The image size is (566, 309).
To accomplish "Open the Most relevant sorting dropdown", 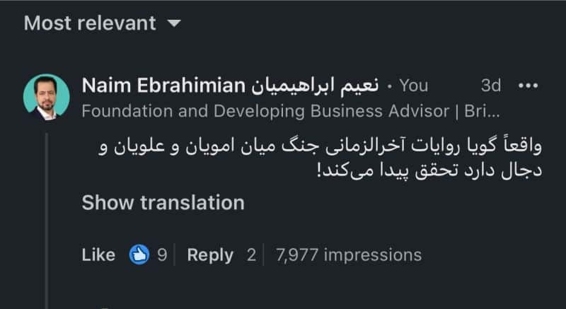I will (x=102, y=23).
